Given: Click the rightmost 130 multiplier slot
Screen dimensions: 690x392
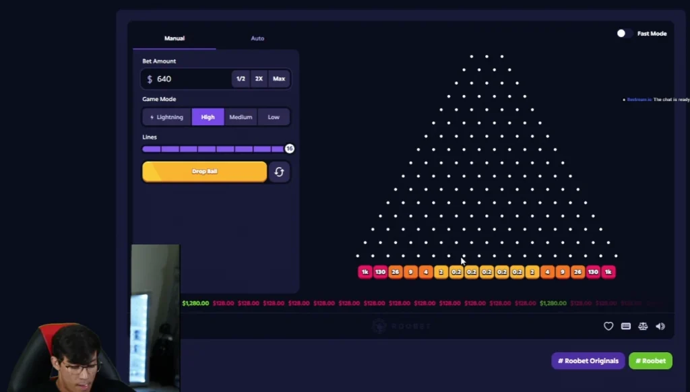Looking at the screenshot, I should pos(593,272).
